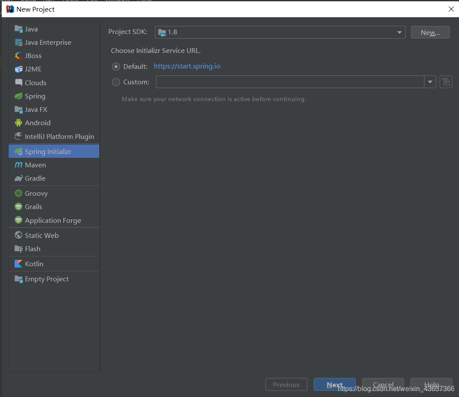Click the J2ME icon

18,69
